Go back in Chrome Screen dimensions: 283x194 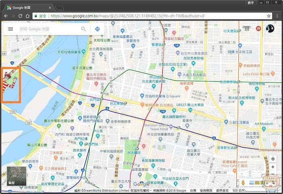coord(6,16)
